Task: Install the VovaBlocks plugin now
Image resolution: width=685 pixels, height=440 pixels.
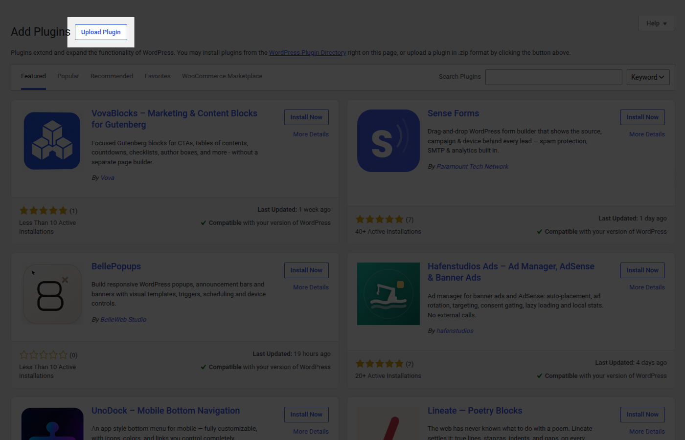Action: 306,117
